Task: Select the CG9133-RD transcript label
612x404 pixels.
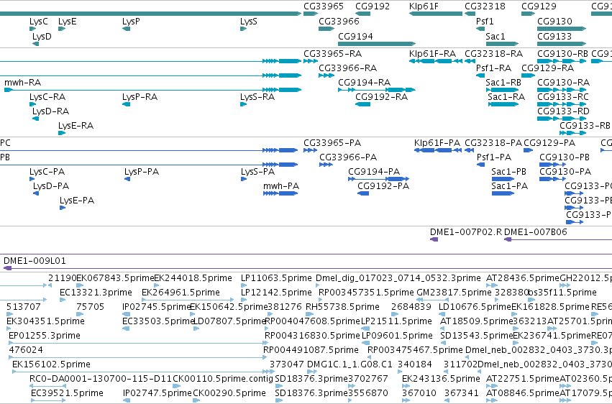Action: click(x=563, y=111)
